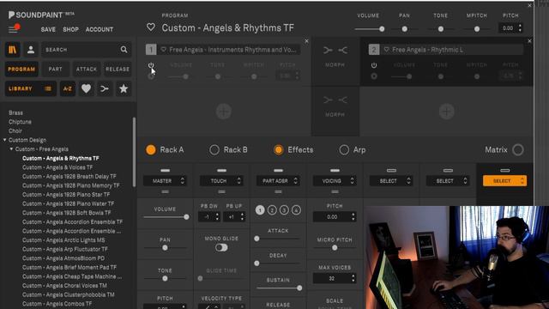Viewport: 549px width, 309px height.
Task: Click the circle icon below part 1 power
Action: [x=151, y=76]
